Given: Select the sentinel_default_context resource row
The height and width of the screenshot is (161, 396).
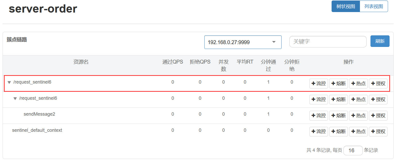Looking at the screenshot, I should (x=37, y=130).
